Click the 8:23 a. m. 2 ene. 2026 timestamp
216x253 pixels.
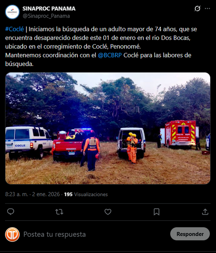click(33, 194)
